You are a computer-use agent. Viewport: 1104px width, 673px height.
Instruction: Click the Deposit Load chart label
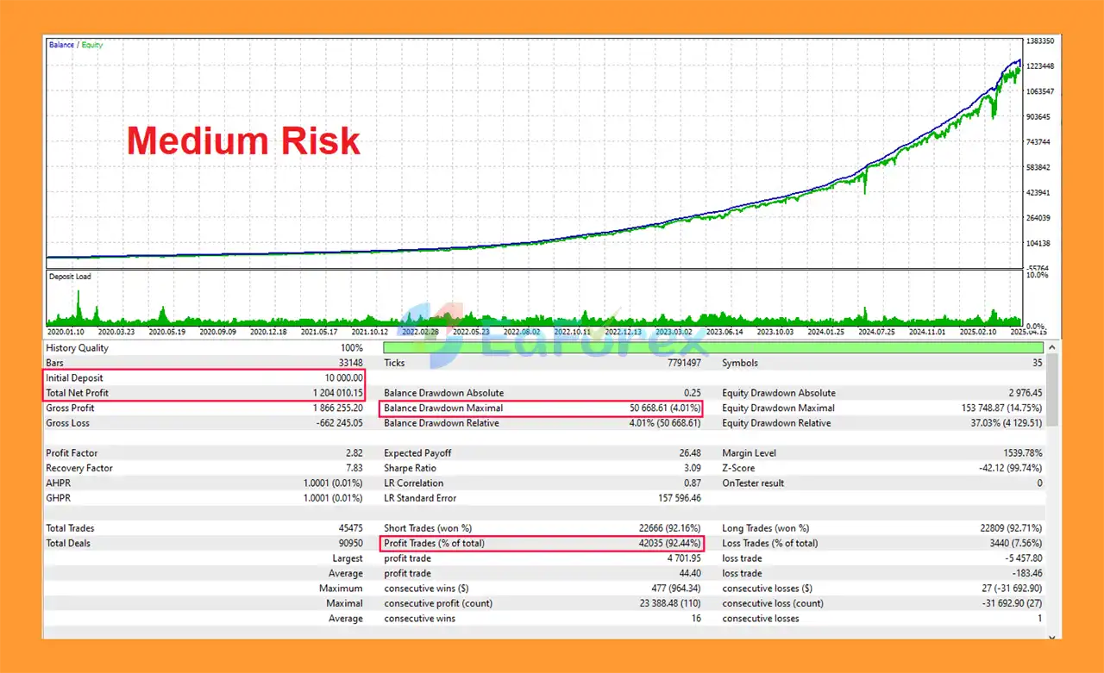click(70, 277)
